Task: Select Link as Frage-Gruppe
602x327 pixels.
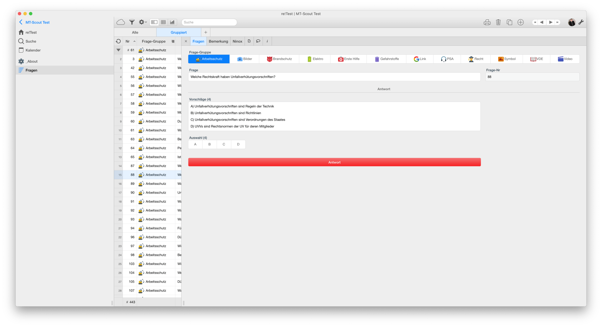Action: [420, 59]
